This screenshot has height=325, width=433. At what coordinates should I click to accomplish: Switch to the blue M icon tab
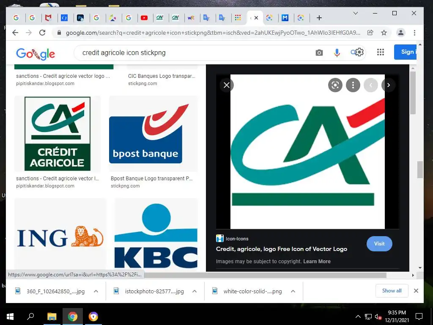(x=285, y=18)
